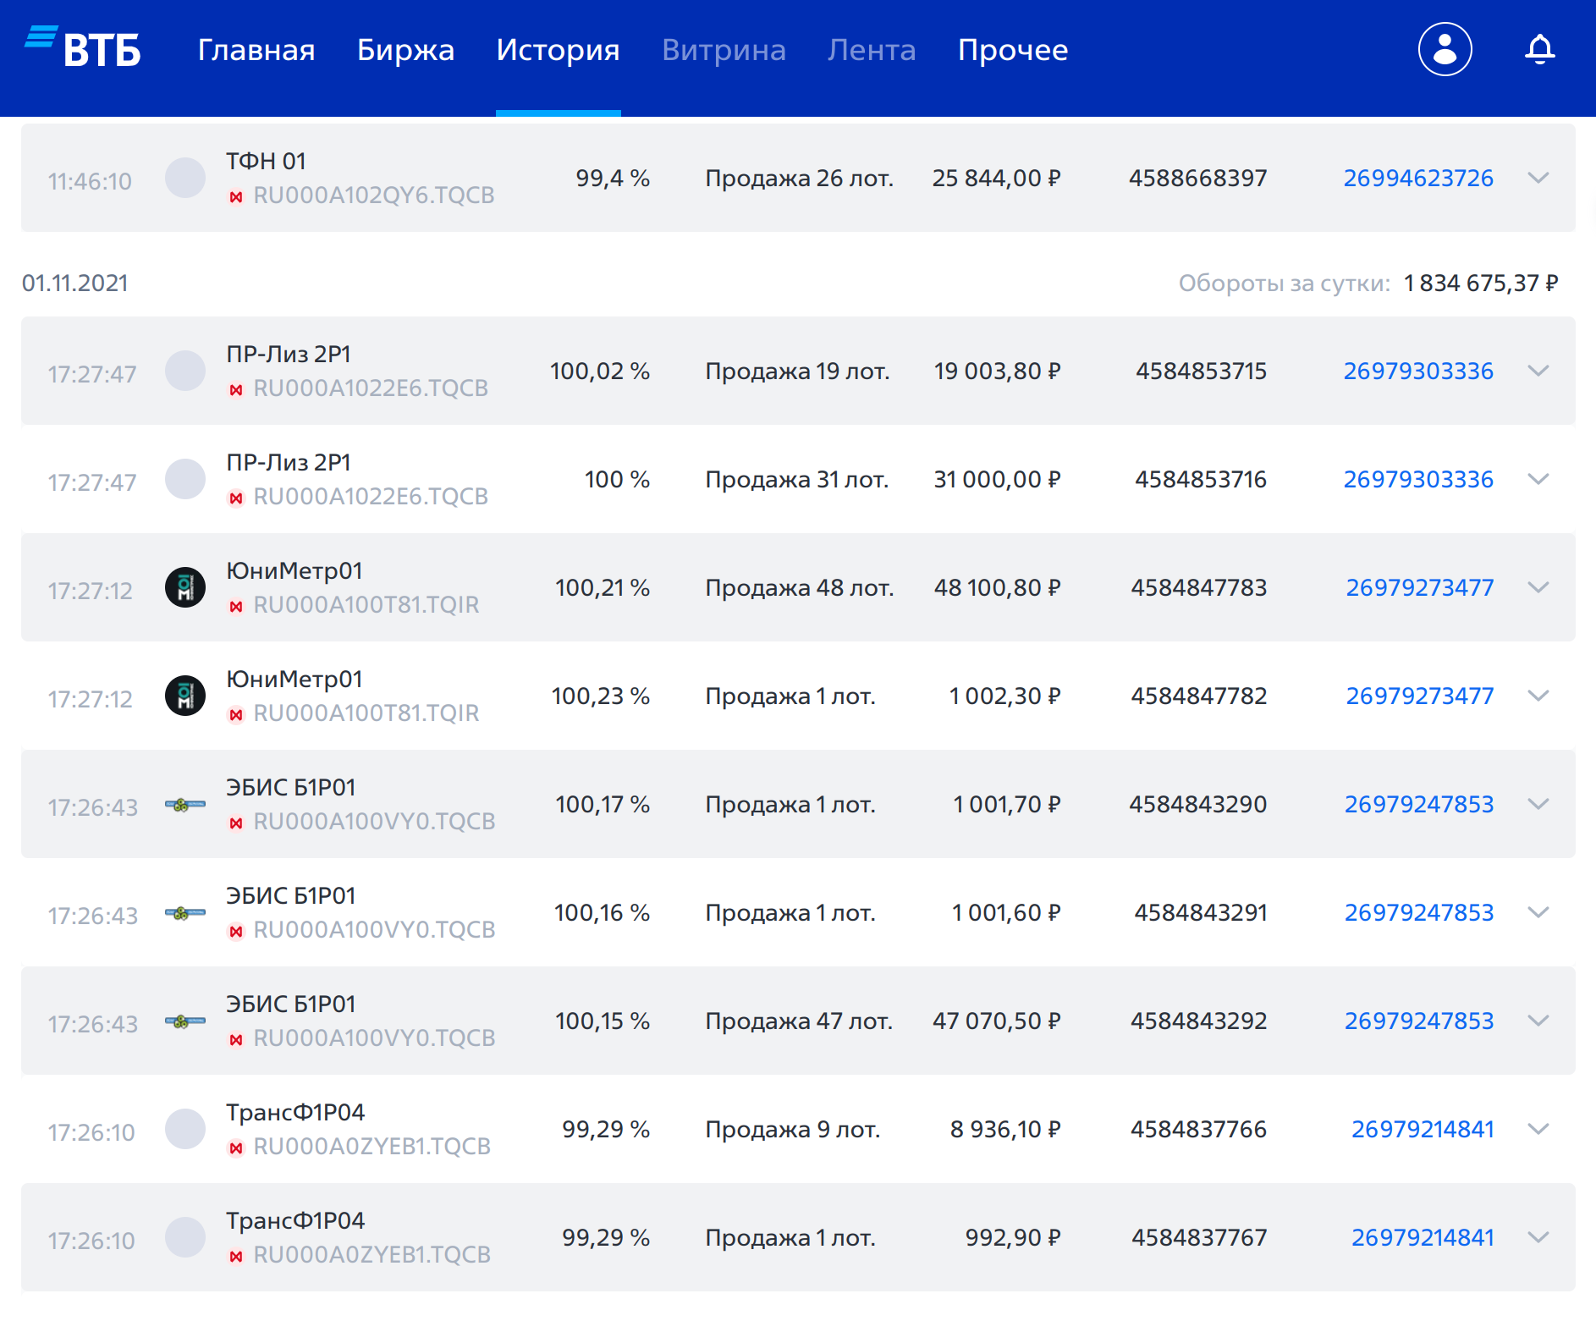The image size is (1596, 1332).
Task: Open order 26979247853 for trade 4584843290
Action: (1419, 804)
